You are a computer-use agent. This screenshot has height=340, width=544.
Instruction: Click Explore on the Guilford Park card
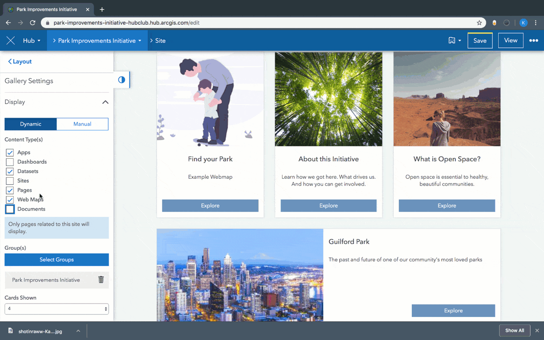[x=453, y=311]
